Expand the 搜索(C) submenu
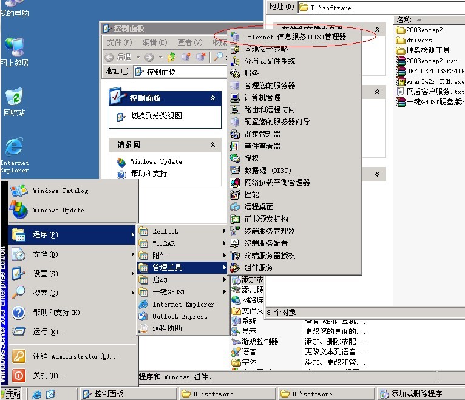The image size is (465, 400). 72,293
